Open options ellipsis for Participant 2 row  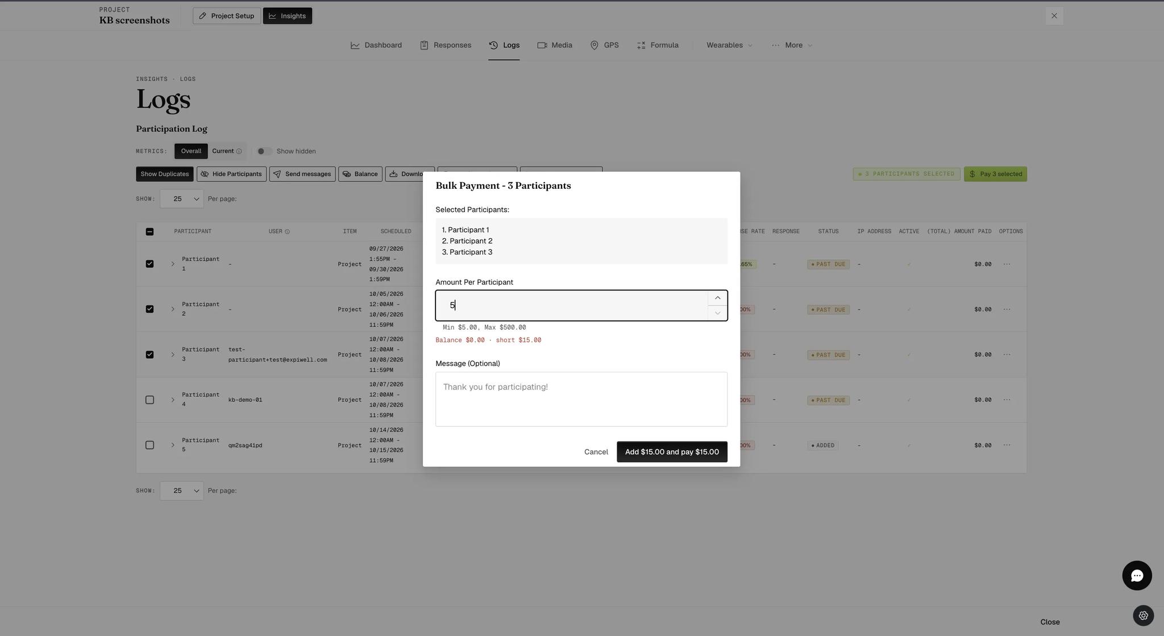pyautogui.click(x=1007, y=309)
